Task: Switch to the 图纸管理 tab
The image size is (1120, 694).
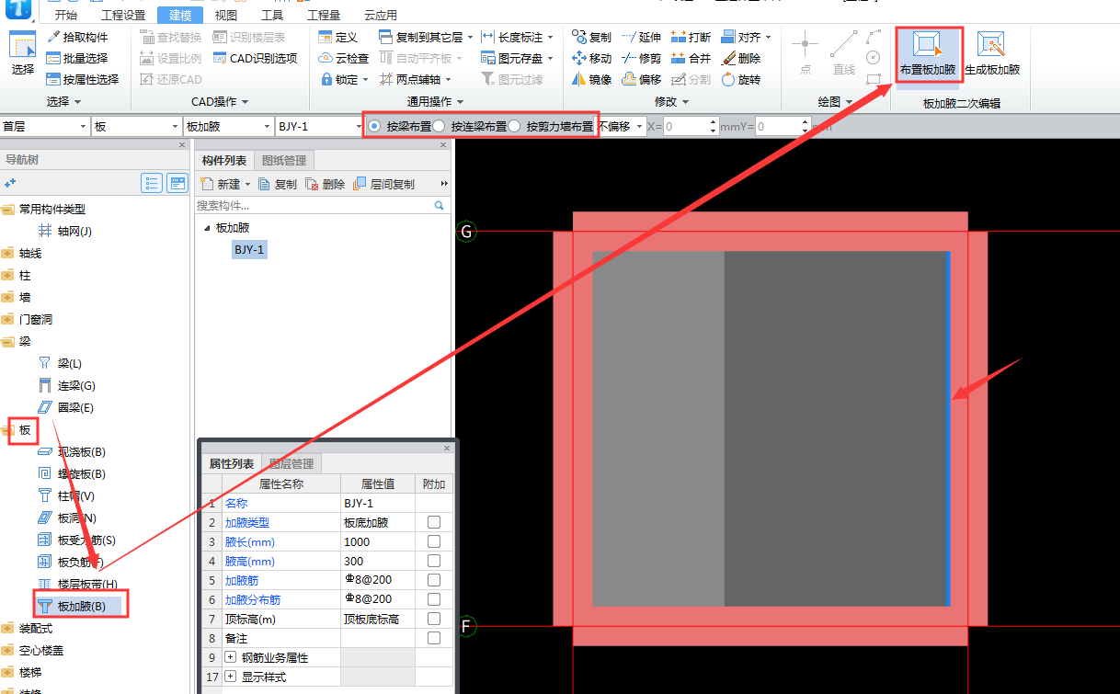Action: pos(284,160)
